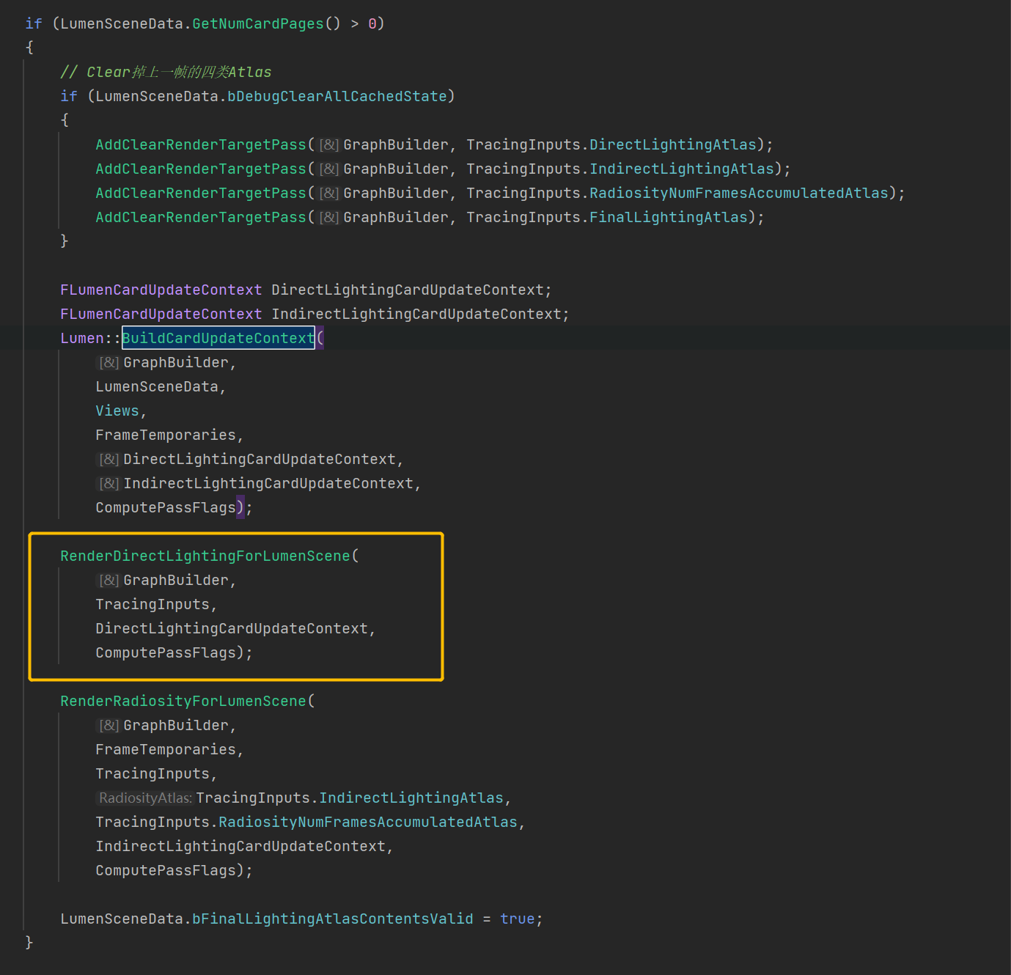Click the bFinalLightingAtlasContentsValid member
The height and width of the screenshot is (975, 1011).
pyautogui.click(x=332, y=919)
